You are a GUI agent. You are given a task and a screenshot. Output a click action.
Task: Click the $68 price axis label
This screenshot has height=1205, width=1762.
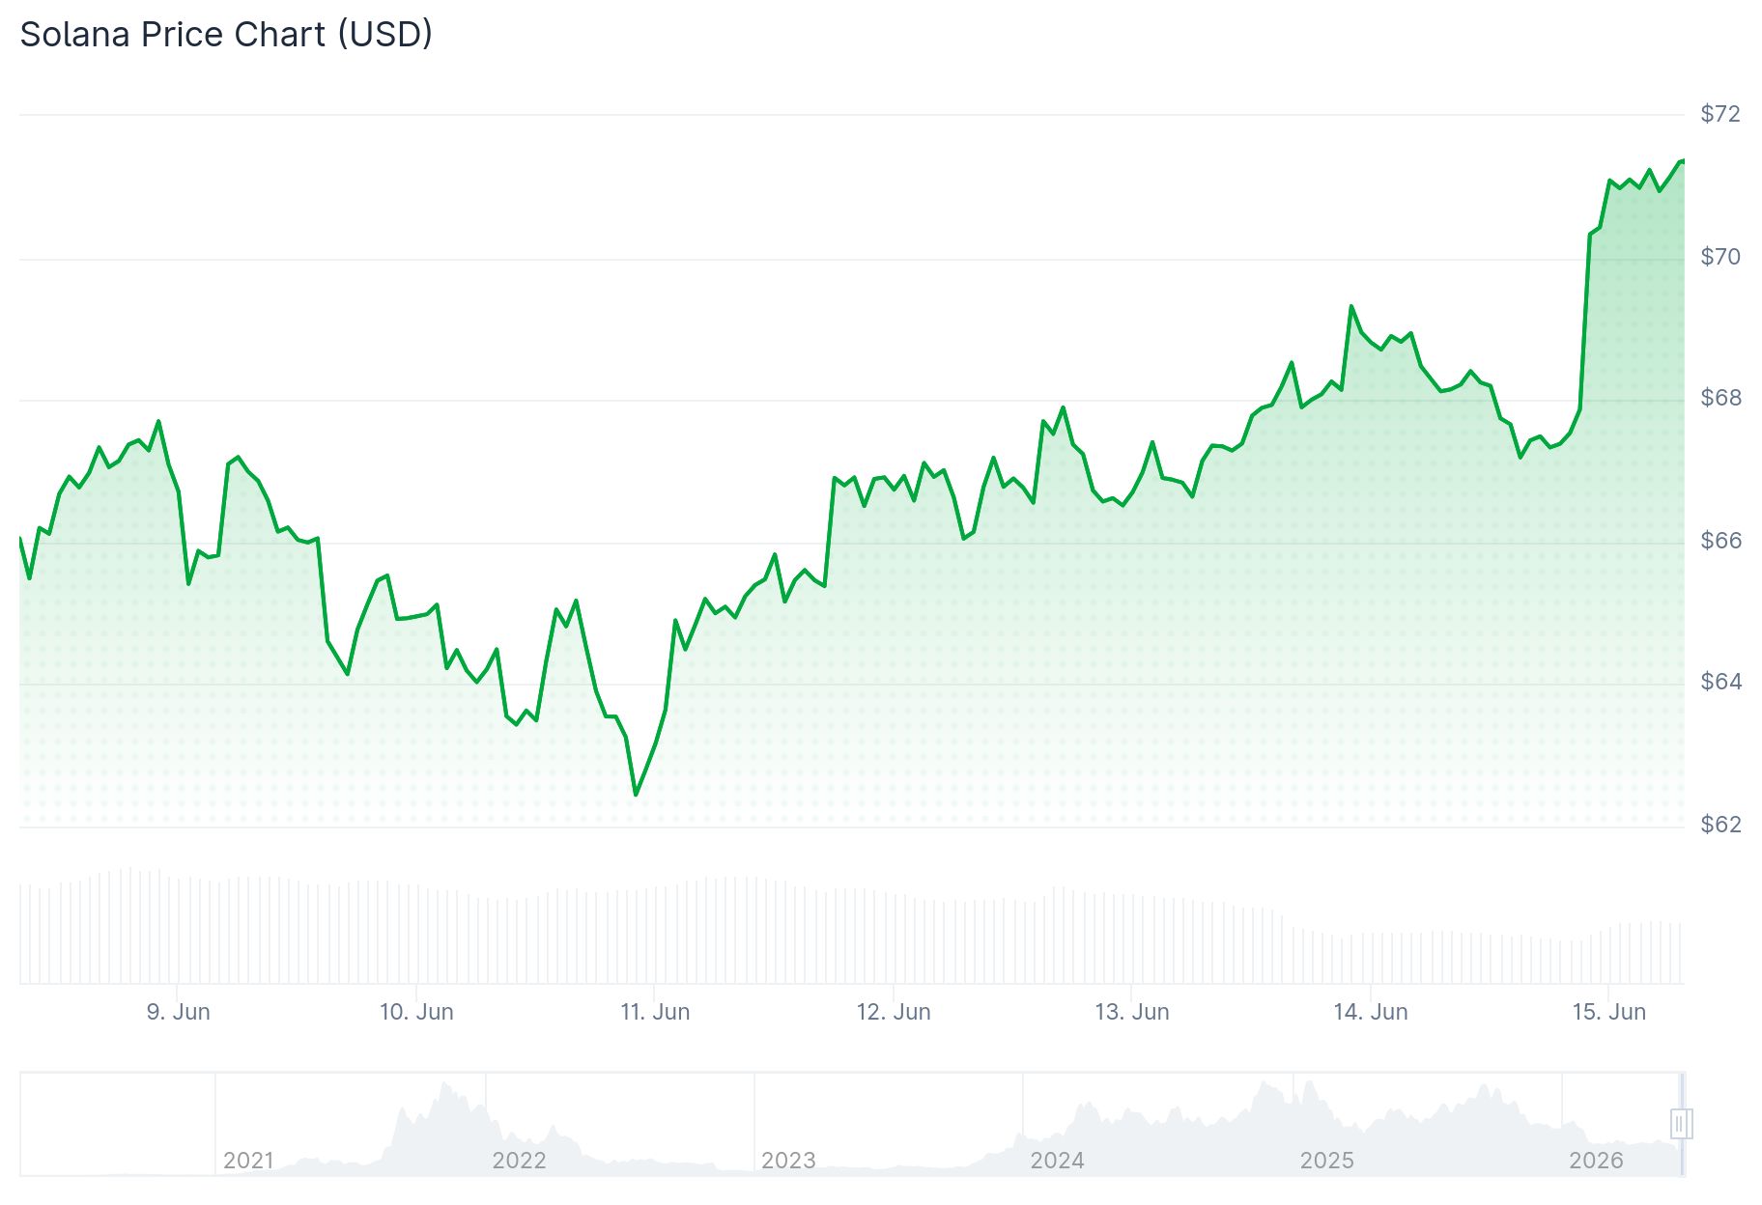click(x=1720, y=398)
